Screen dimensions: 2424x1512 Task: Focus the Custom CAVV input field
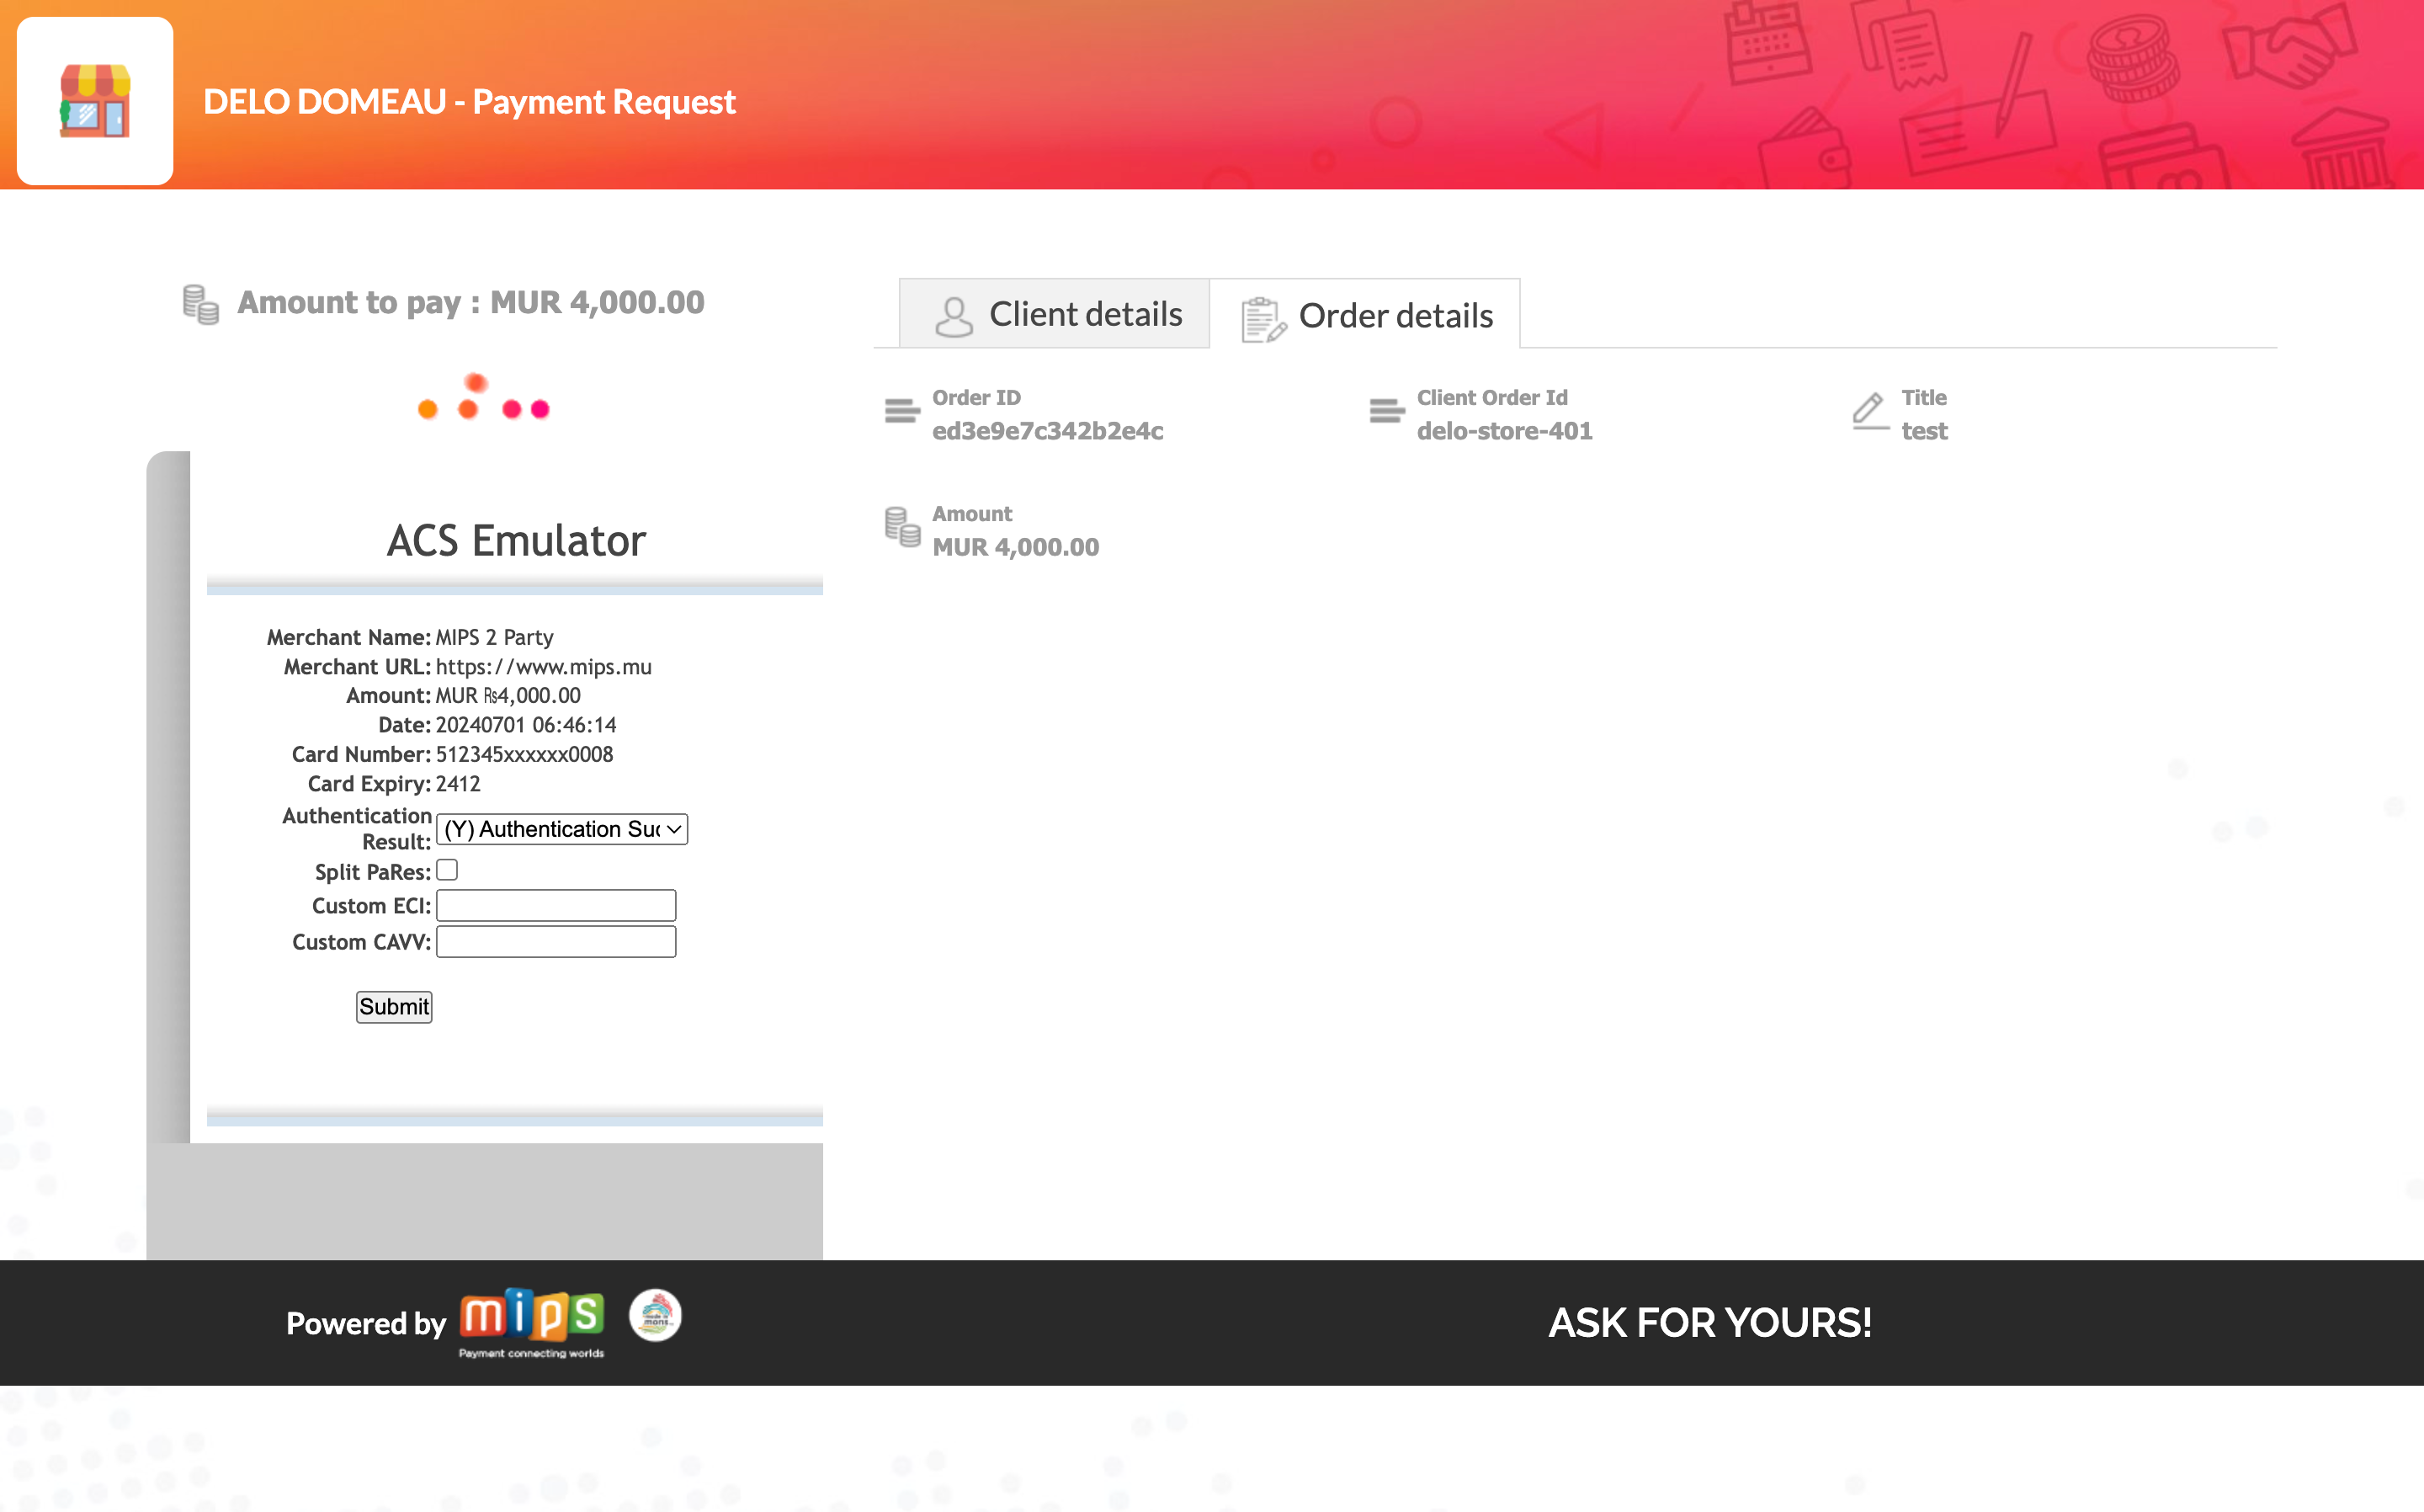555,941
